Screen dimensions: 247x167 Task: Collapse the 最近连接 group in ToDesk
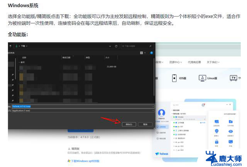(x=172, y=110)
